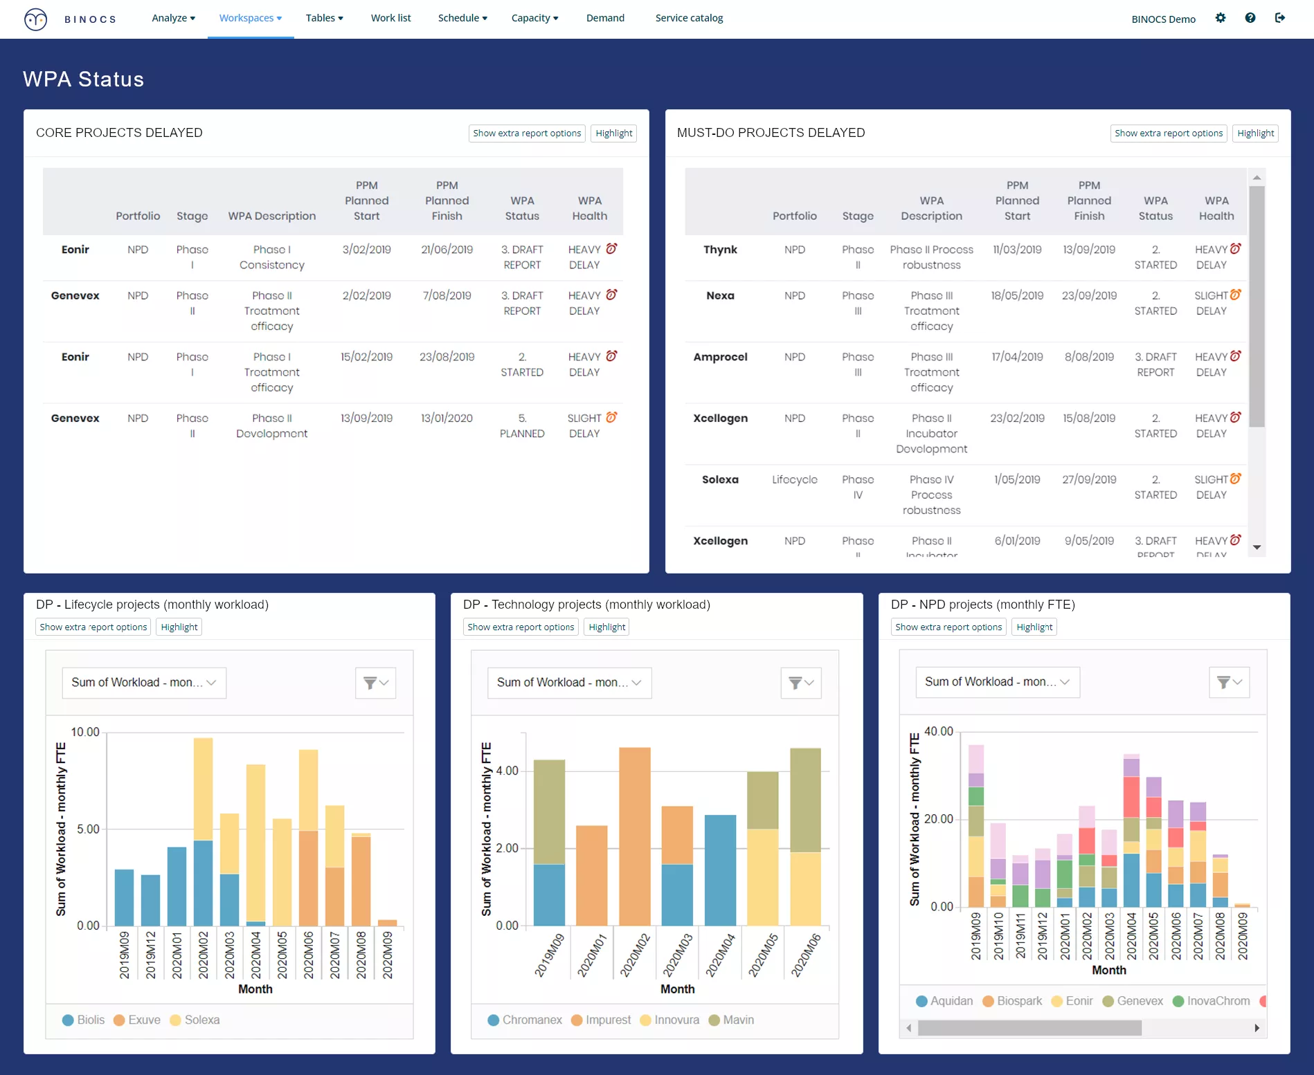Click Highlight button in Must-Do Projects panel
Screen dimensions: 1314x1075
[1255, 133]
